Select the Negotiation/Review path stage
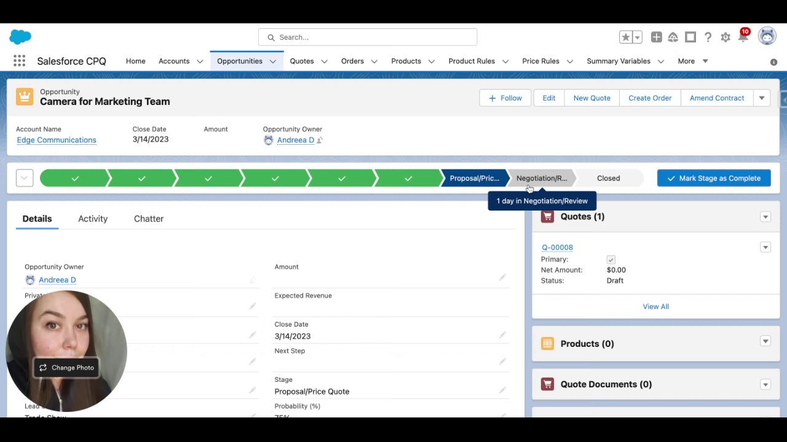The image size is (787, 442). (542, 178)
